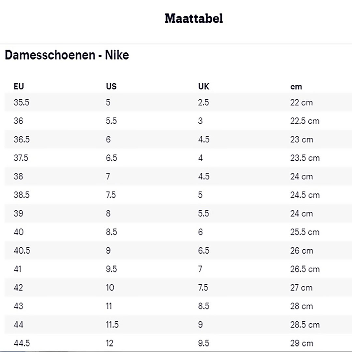The height and width of the screenshot is (352, 352).
Task: Select EU size 35.5 cell
Action: point(22,102)
